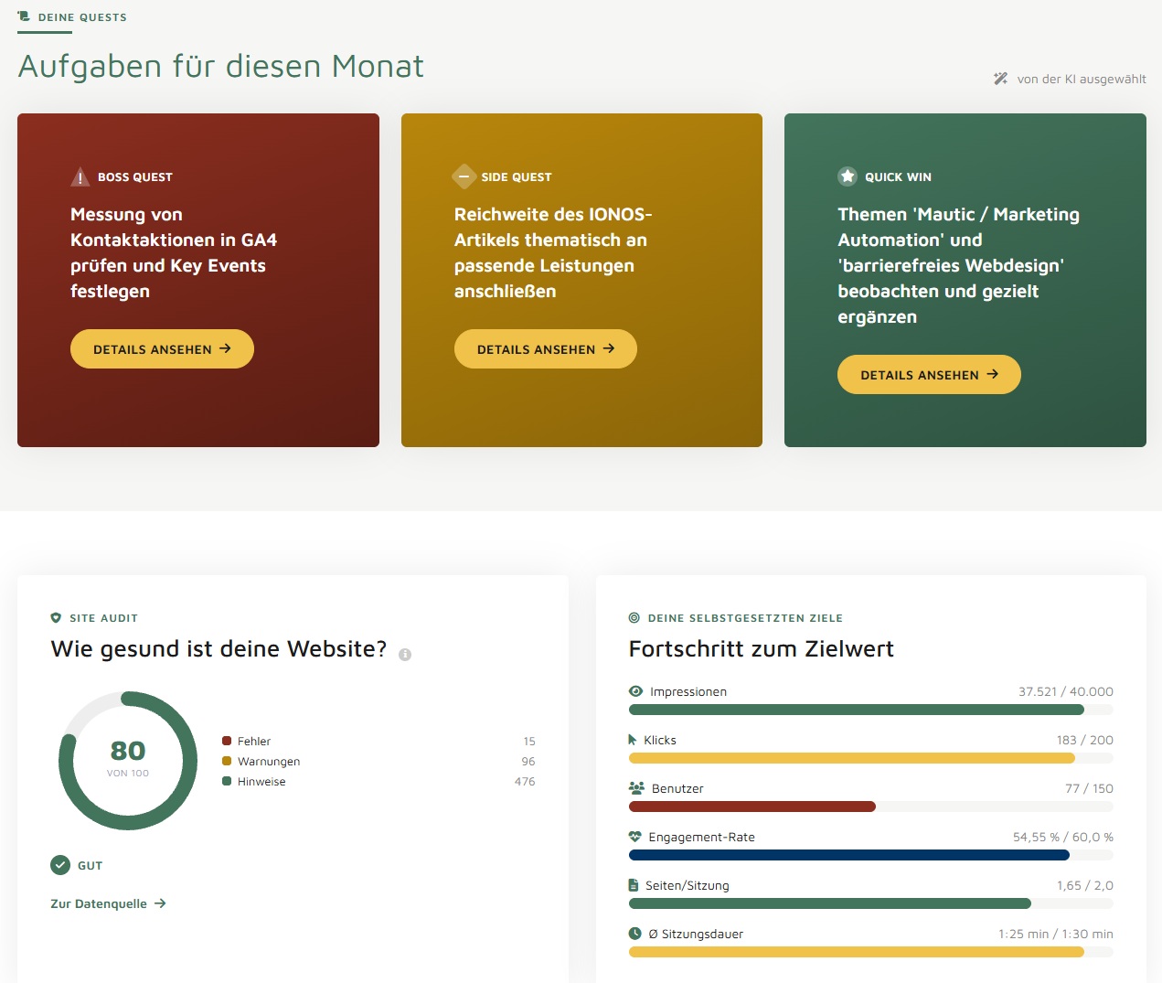Click the '183 / 200' clicks value

1085,740
